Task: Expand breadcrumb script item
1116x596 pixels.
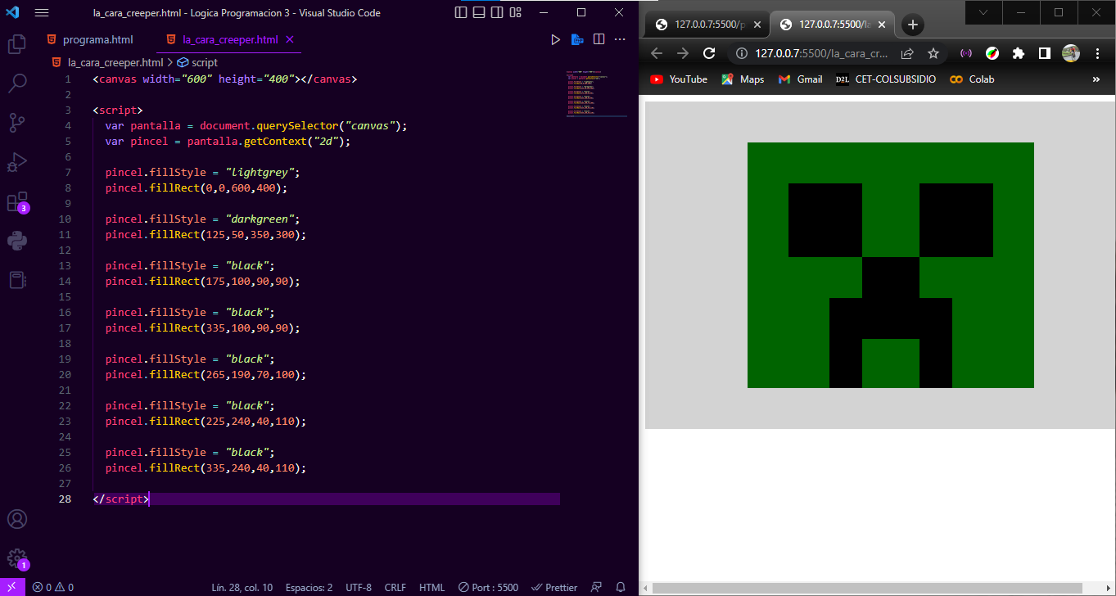Action: pos(204,62)
